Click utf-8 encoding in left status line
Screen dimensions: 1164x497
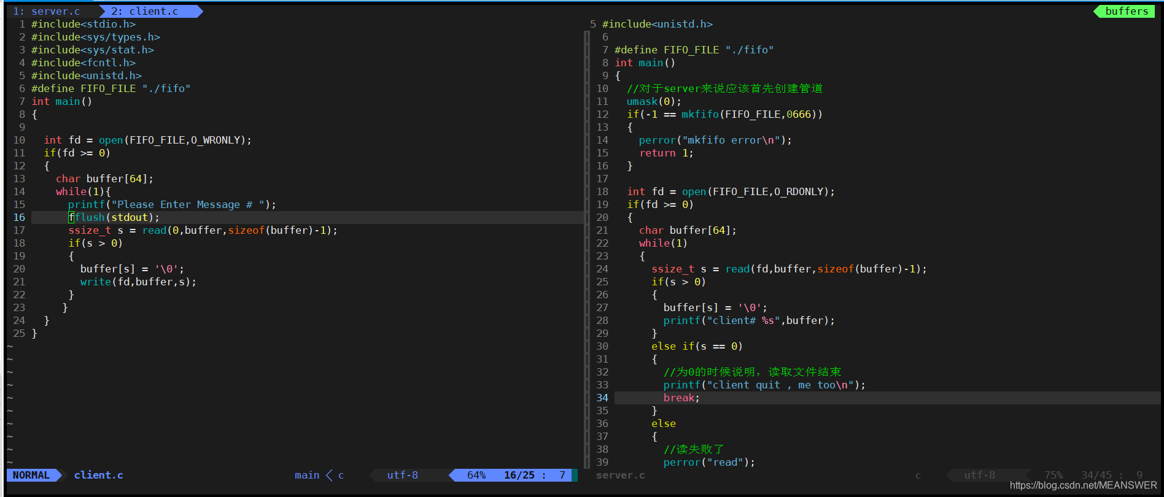point(402,475)
